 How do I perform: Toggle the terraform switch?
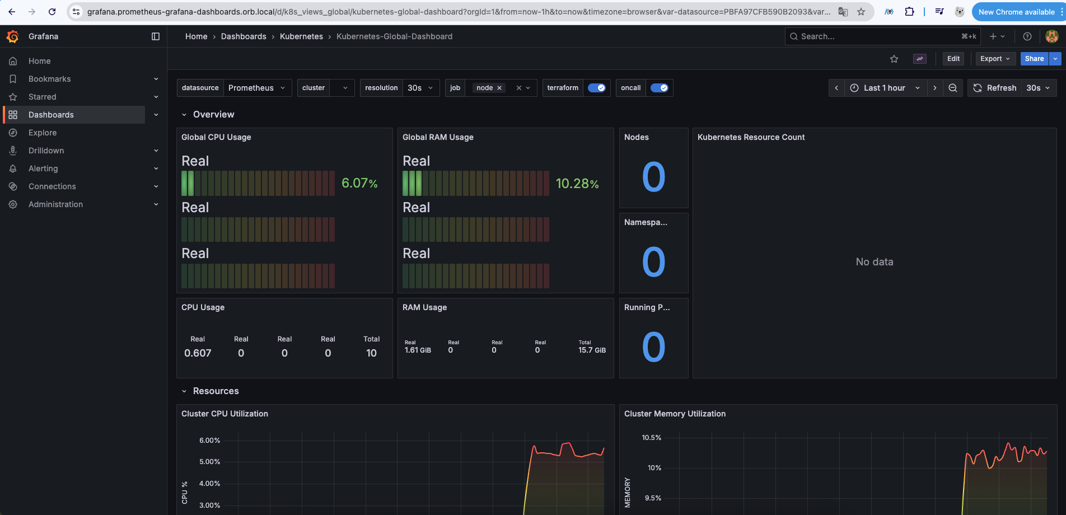[x=597, y=88]
